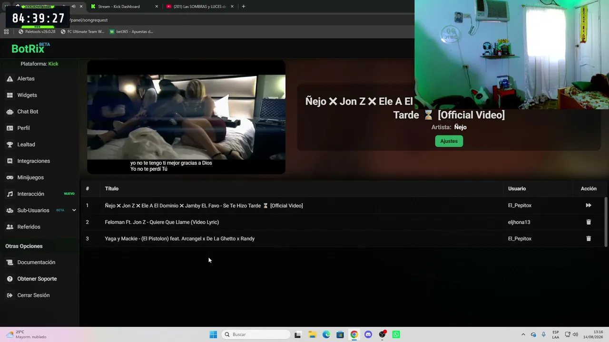Mute the audio on the BotRix browser tab

pos(73,7)
